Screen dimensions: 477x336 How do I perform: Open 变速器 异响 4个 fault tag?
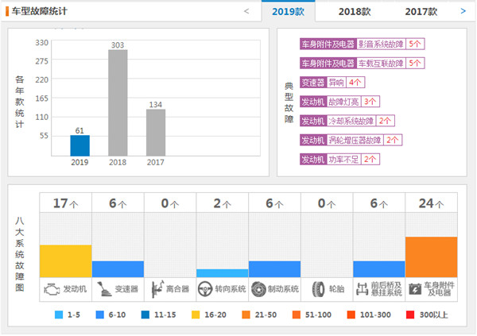pyautogui.click(x=332, y=83)
